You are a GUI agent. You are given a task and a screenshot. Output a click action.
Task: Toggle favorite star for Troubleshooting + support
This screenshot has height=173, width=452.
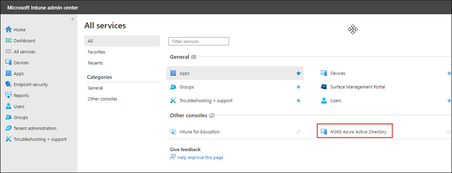click(299, 101)
